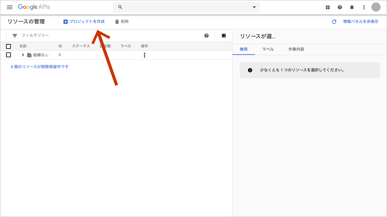
Task: Open the filter tree icon
Action: point(15,35)
